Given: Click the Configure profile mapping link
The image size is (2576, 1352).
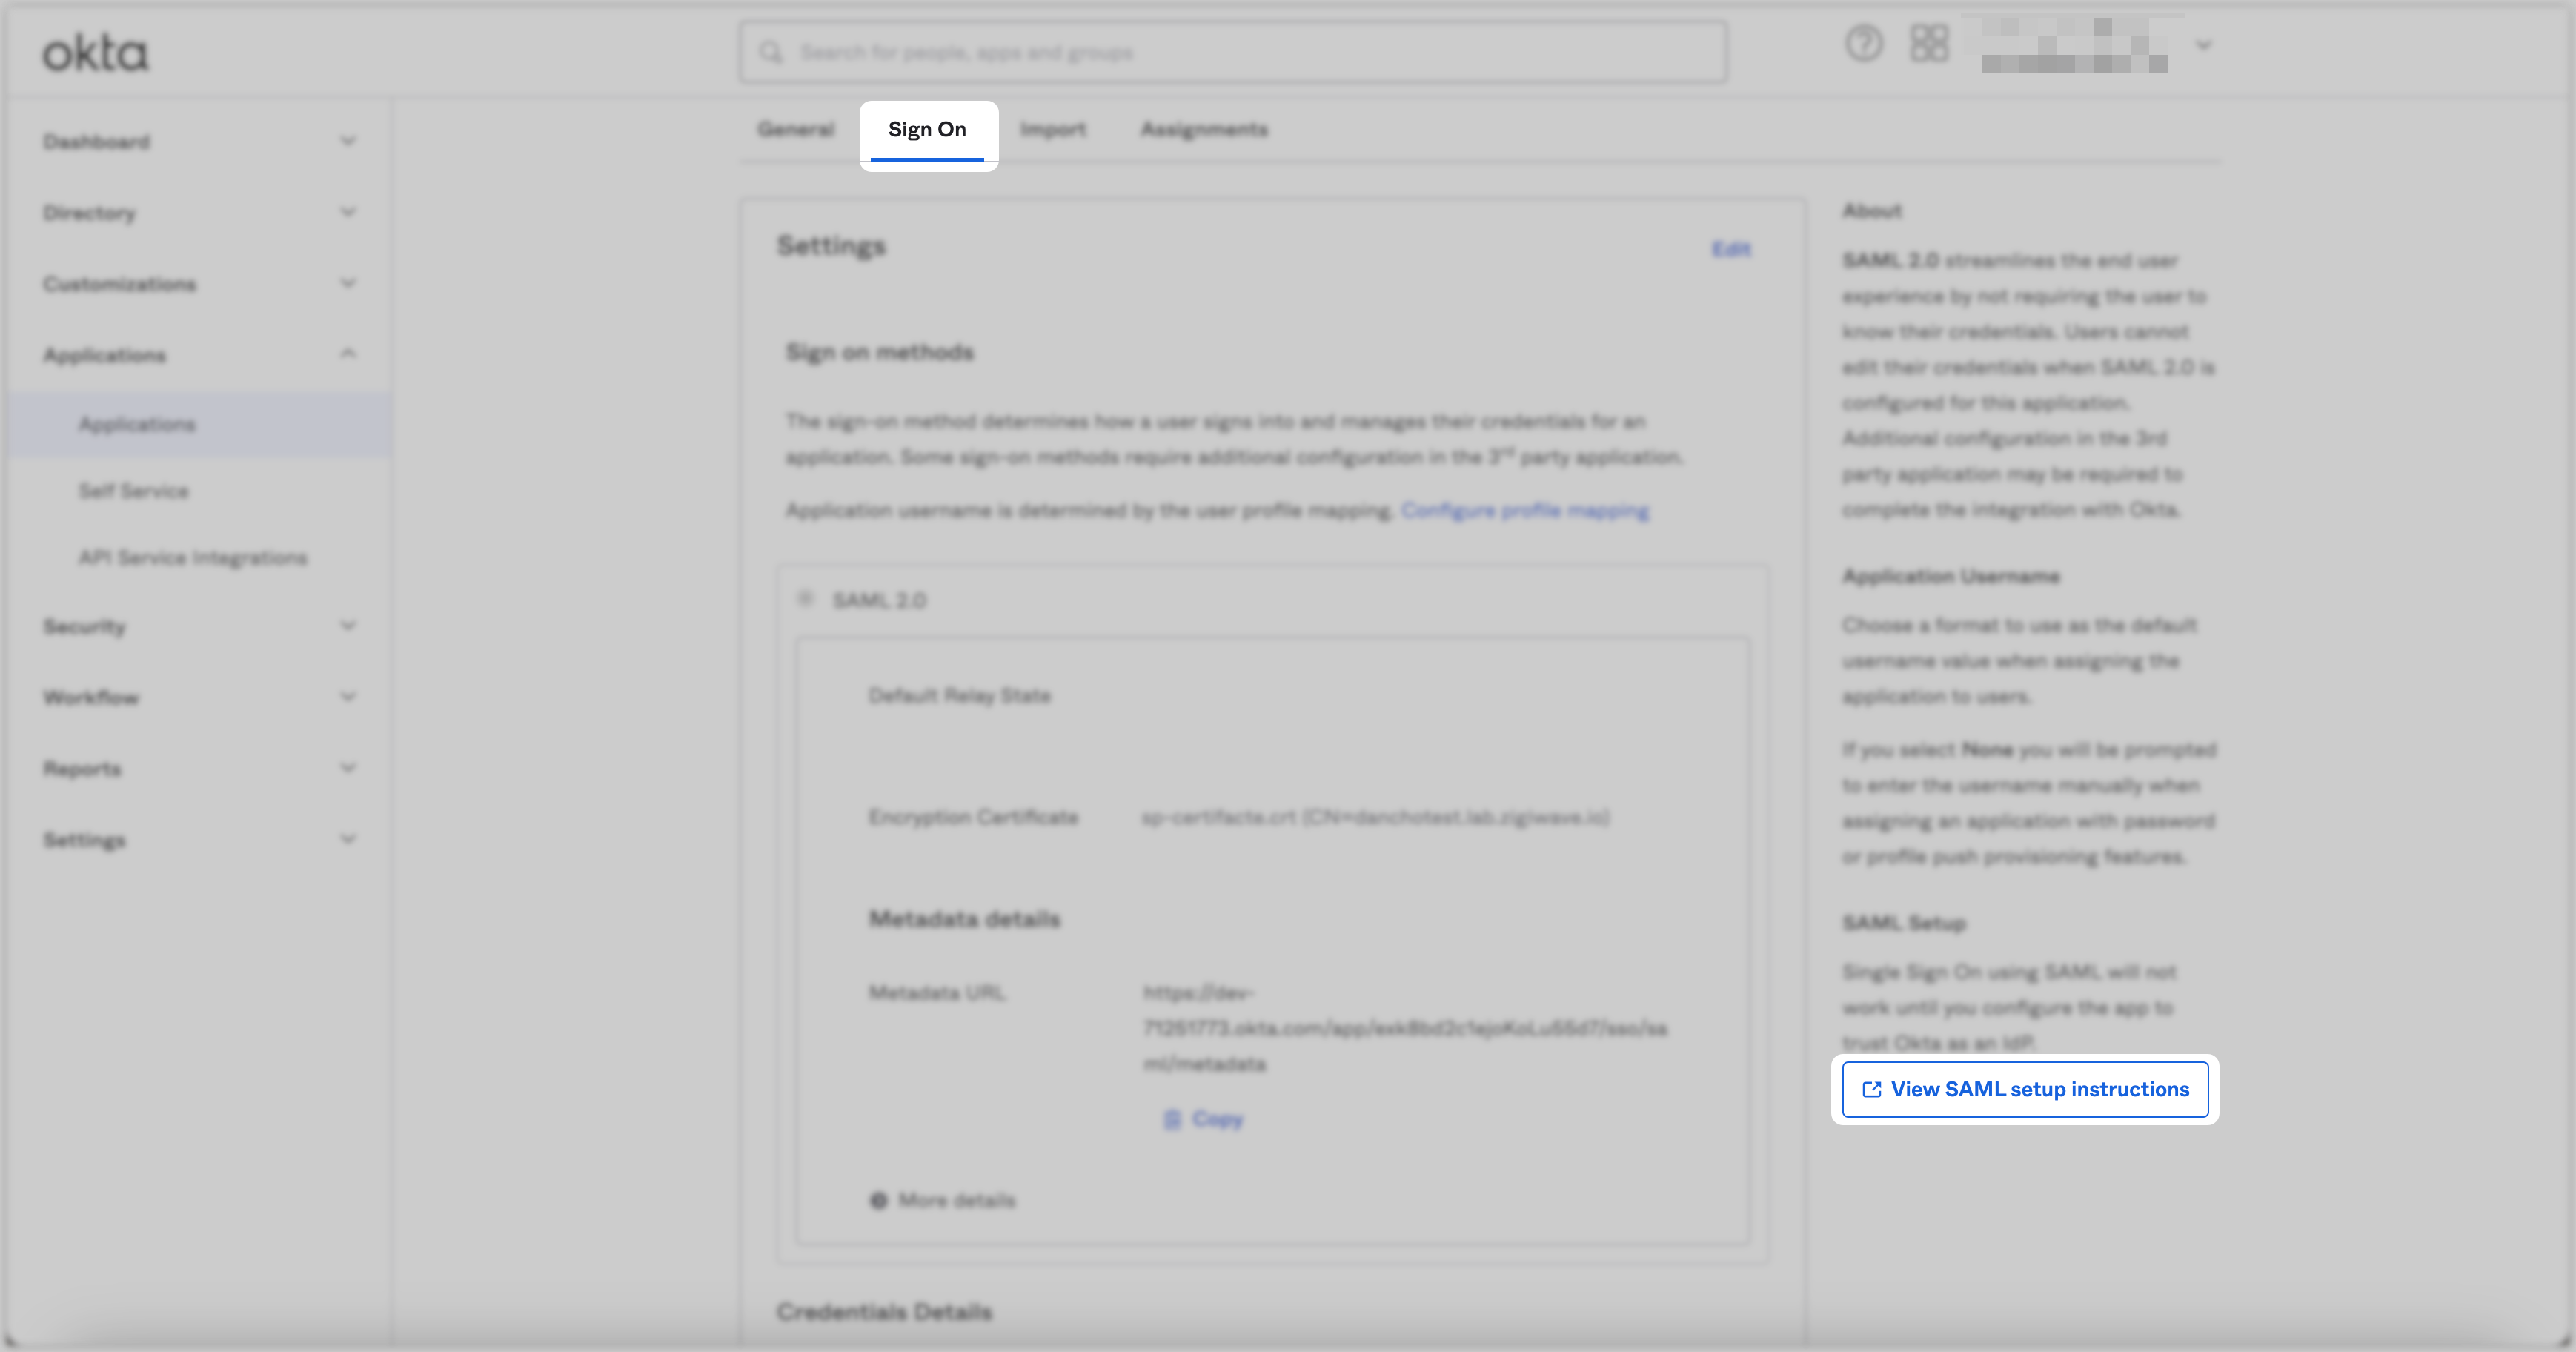Looking at the screenshot, I should coord(1524,511).
